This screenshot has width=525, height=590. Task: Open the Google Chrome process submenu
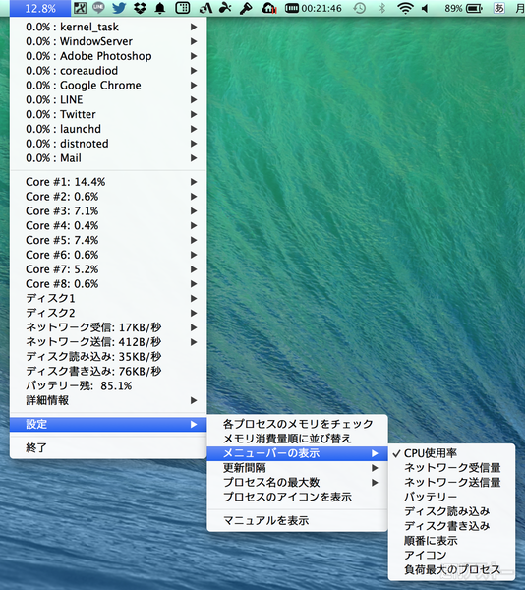[108, 86]
